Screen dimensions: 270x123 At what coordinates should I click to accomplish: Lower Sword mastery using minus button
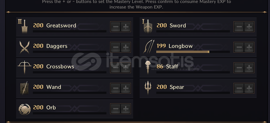coord(239,27)
